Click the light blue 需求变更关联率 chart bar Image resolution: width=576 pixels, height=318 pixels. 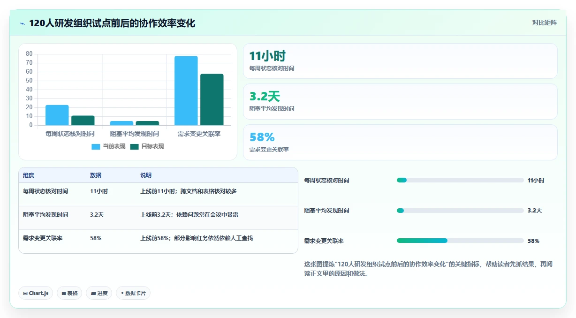pyautogui.click(x=186, y=91)
